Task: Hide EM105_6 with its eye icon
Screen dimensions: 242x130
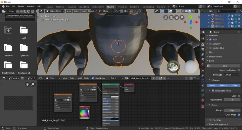Action: point(239,26)
